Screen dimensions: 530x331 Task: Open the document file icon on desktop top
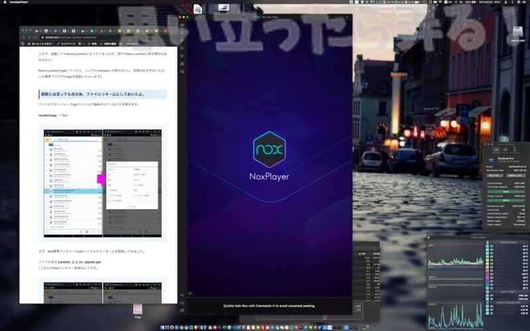point(197,9)
